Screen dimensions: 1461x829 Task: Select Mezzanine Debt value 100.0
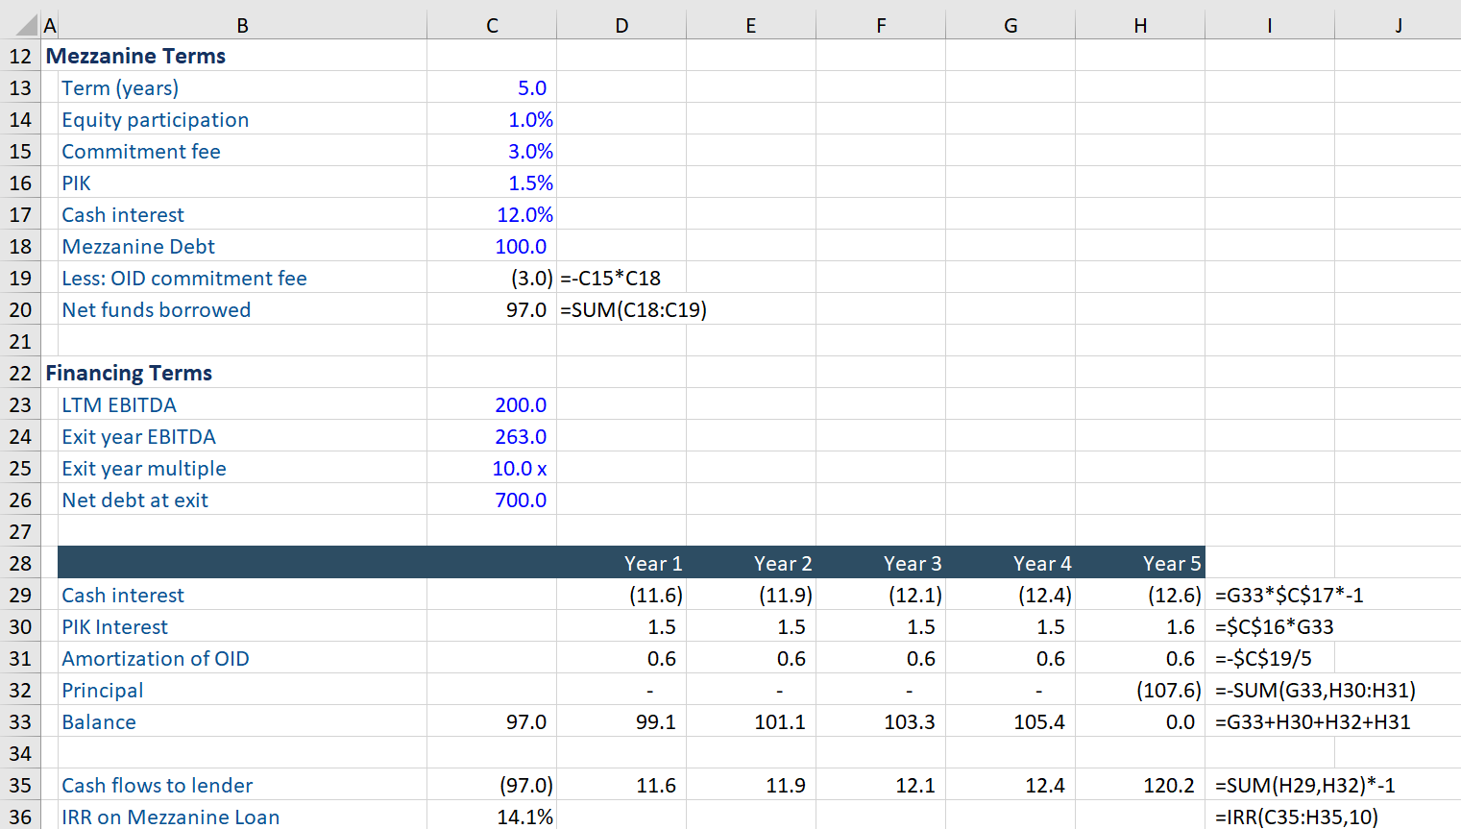pyautogui.click(x=521, y=247)
